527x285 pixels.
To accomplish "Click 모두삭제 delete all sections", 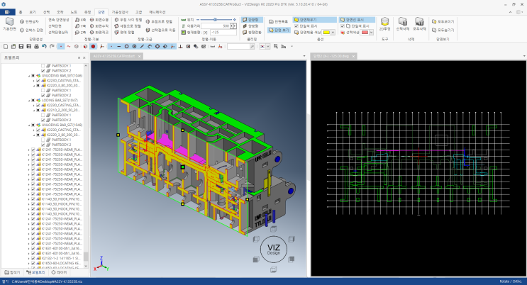I will tap(419, 24).
